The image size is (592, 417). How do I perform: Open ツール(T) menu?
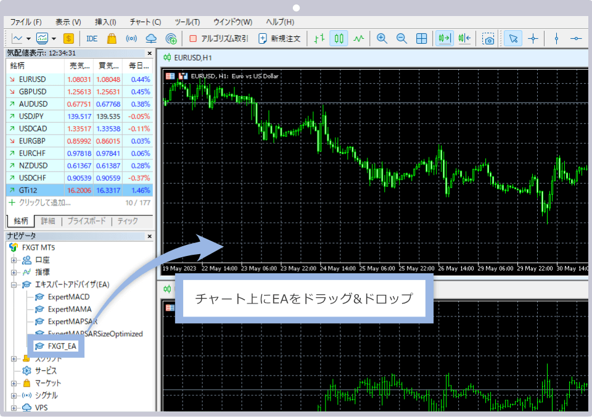187,22
